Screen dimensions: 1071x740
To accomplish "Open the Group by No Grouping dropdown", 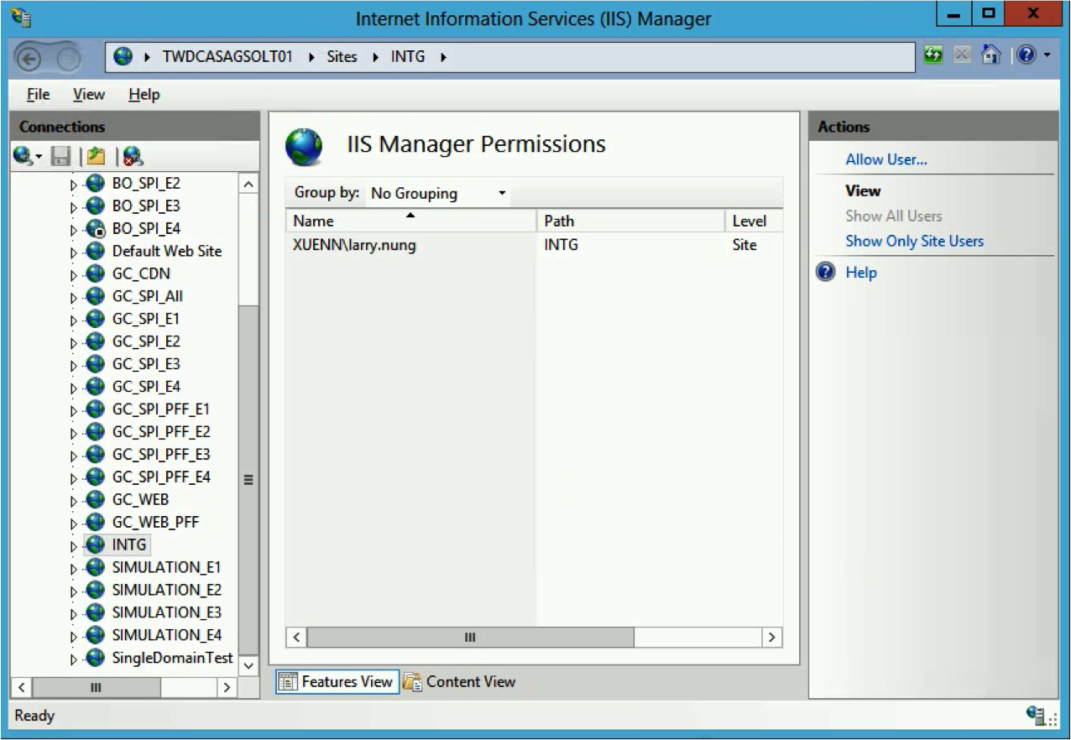I will (439, 193).
